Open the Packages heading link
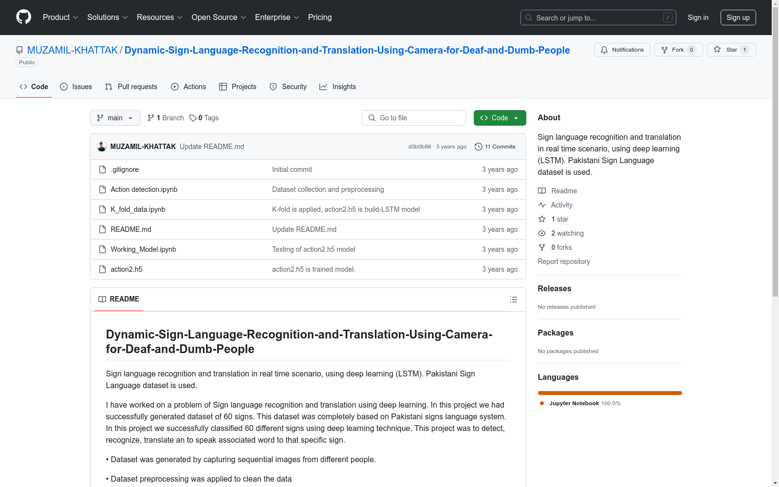 coord(556,333)
